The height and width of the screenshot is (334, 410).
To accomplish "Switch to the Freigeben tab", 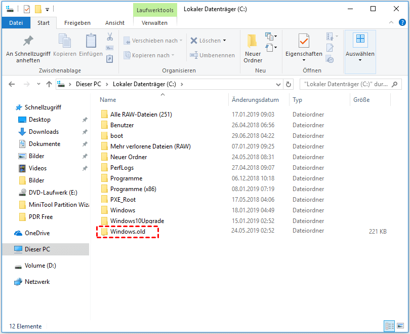I will 77,23.
